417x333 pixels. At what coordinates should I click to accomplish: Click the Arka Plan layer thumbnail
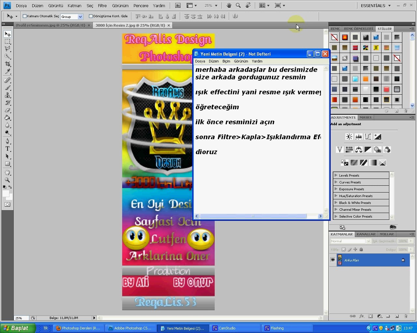point(340,260)
